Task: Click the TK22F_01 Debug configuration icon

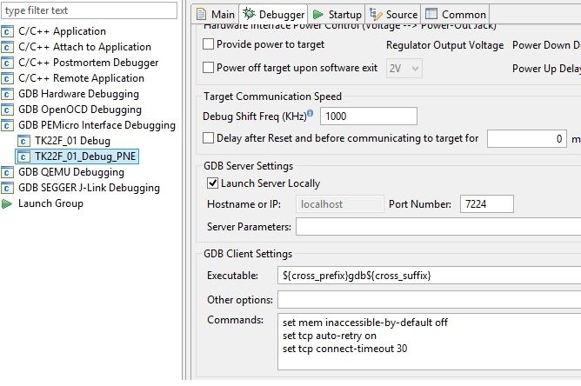Action: point(23,141)
